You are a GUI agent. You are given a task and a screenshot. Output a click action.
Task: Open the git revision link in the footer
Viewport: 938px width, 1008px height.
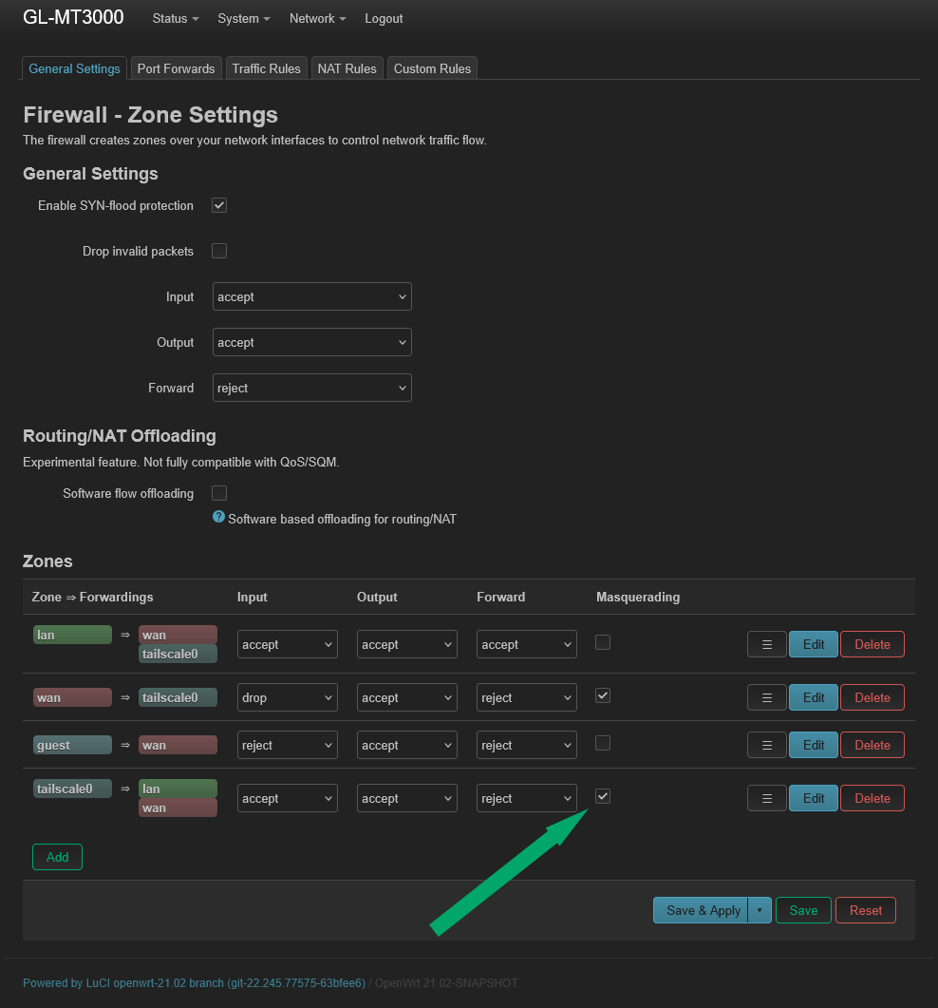[295, 982]
